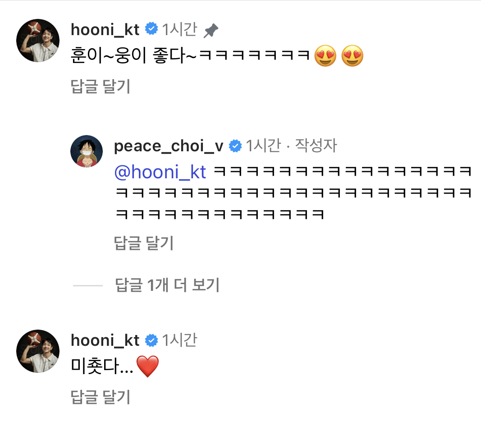Open hooni_kt's avatar beside the '미촛다' comment

tap(38, 351)
